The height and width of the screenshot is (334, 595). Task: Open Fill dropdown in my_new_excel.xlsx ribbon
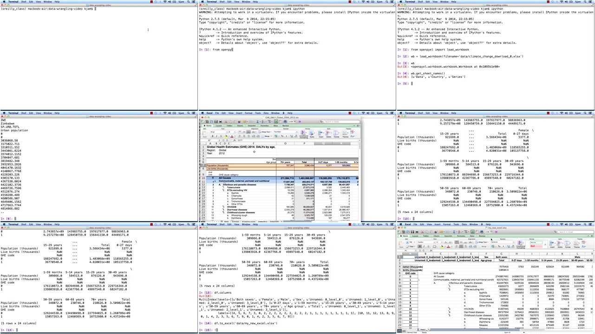[411, 242]
